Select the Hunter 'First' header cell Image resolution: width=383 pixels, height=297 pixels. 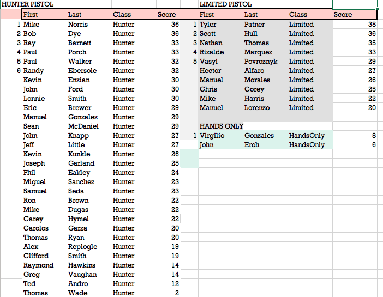pyautogui.click(x=44, y=15)
